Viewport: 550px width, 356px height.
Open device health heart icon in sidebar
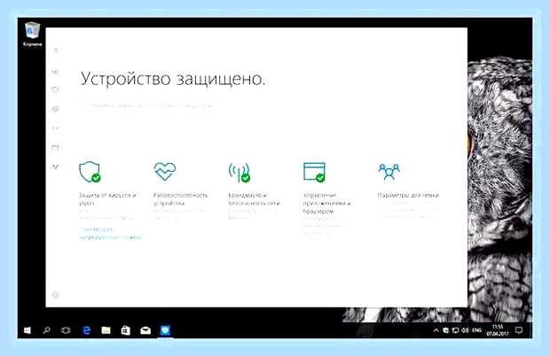pos(55,109)
